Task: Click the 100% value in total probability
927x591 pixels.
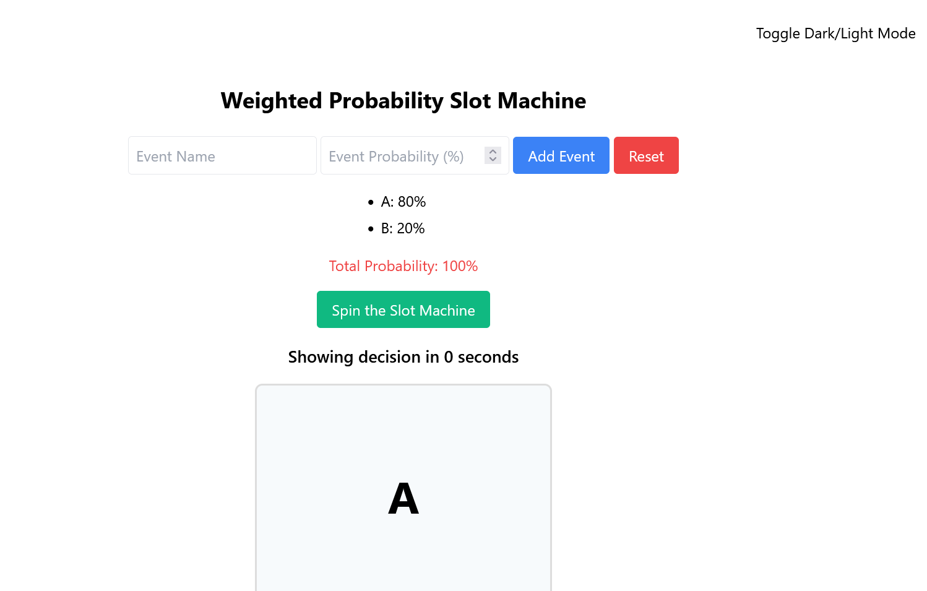Action: (x=460, y=266)
